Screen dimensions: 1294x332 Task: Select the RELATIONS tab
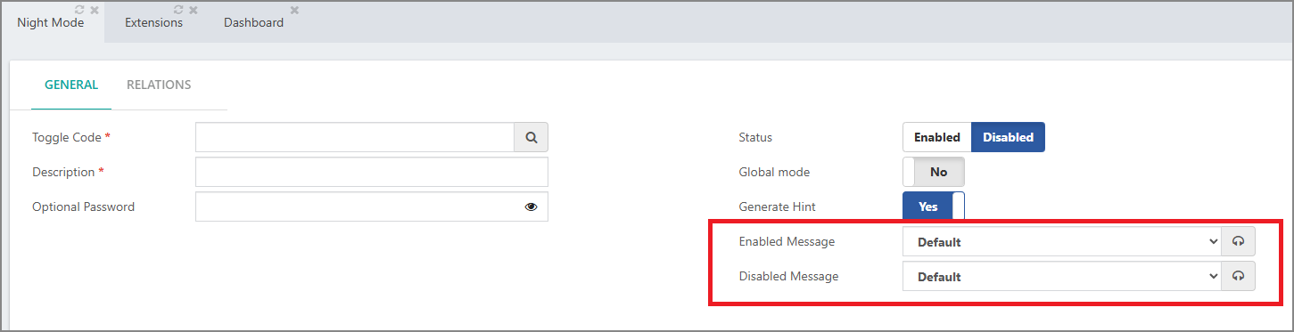click(159, 85)
